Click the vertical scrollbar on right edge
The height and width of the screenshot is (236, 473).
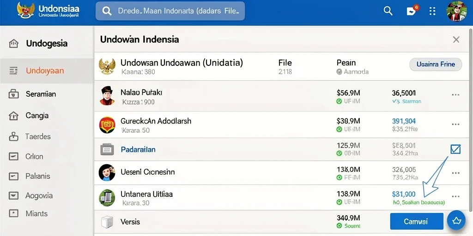(471, 119)
